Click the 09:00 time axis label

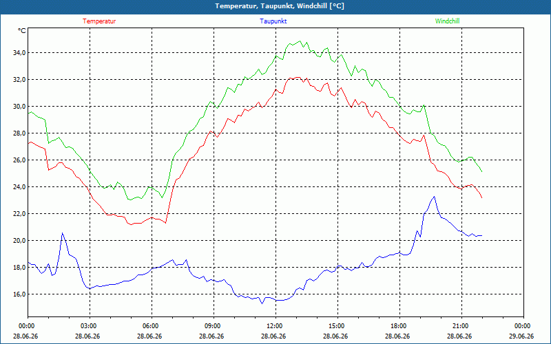point(214,326)
